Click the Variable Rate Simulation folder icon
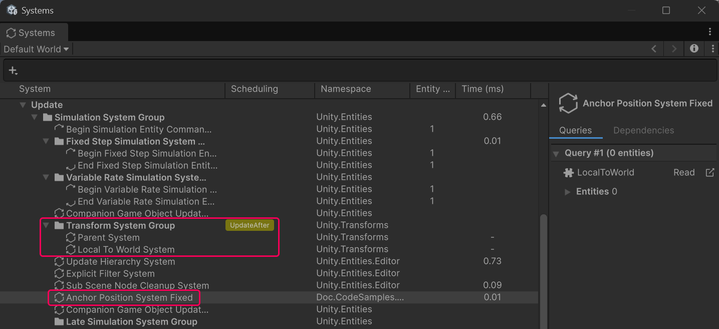The width and height of the screenshot is (719, 329). coord(59,177)
